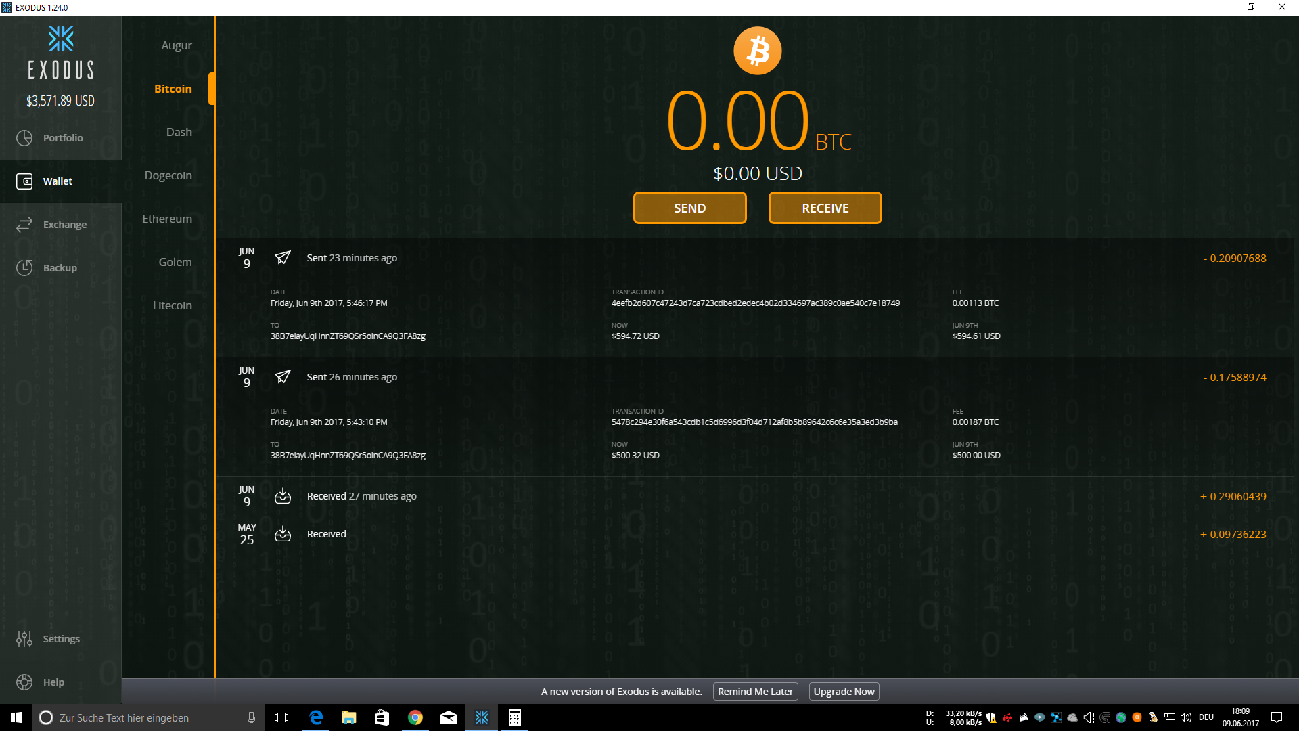1299x731 pixels.
Task: Open Mail app from taskbar
Action: pos(449,717)
